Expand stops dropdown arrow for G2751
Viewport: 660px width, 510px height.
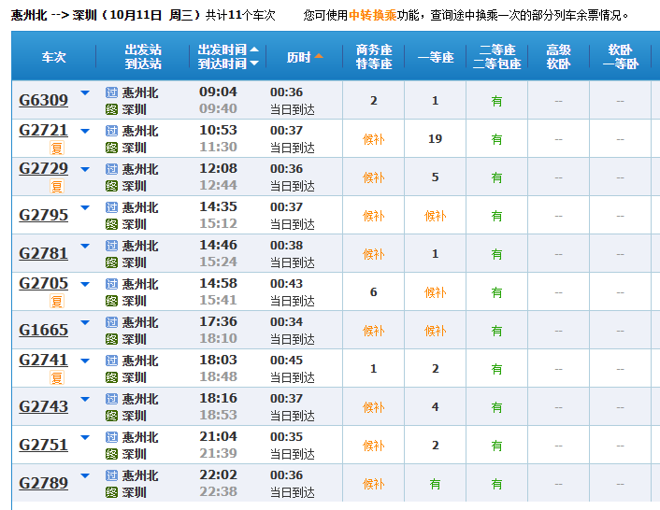[x=85, y=437]
